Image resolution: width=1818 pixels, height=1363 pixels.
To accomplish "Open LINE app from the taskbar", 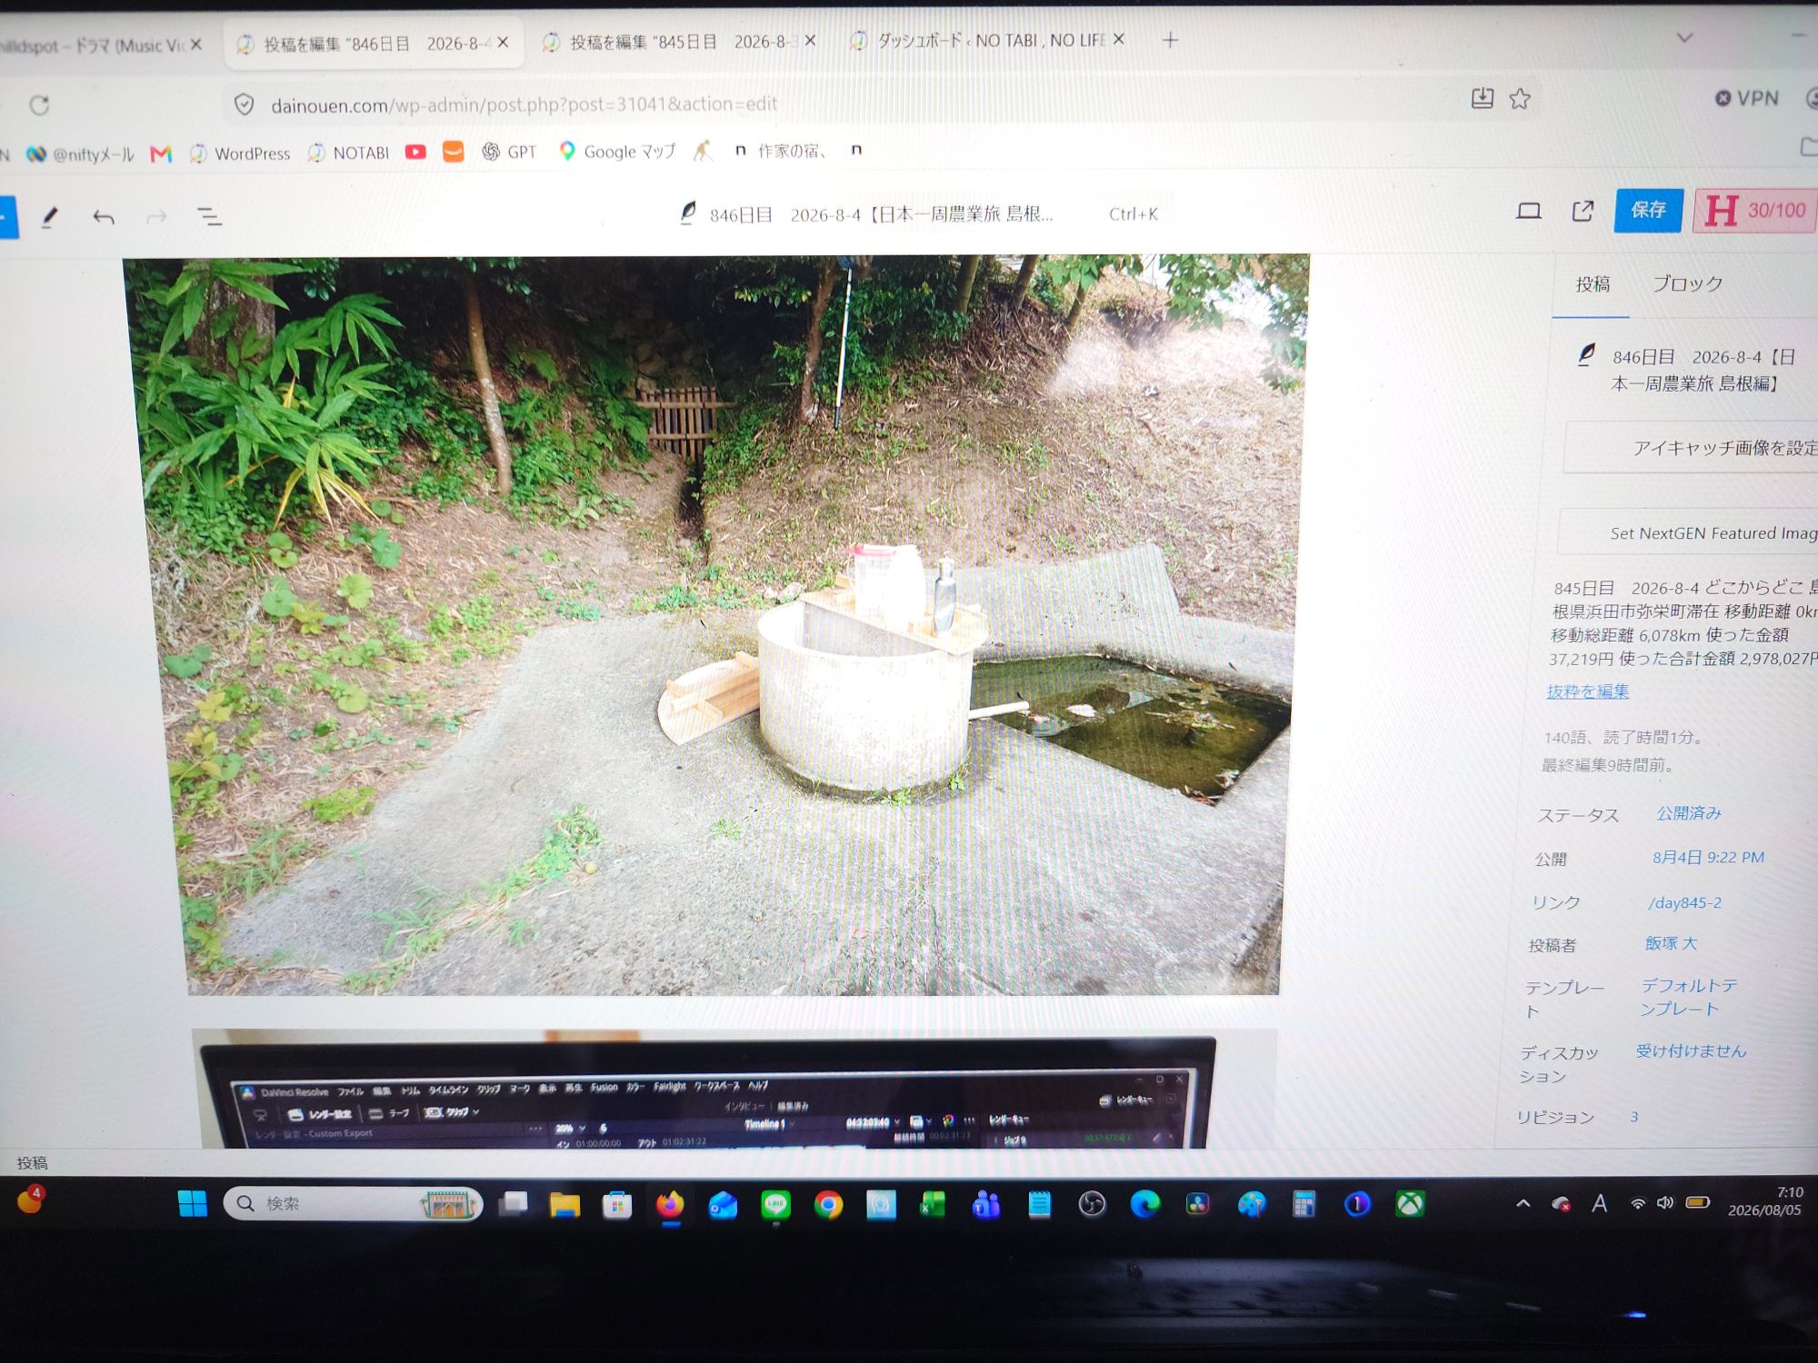I will tap(775, 1205).
